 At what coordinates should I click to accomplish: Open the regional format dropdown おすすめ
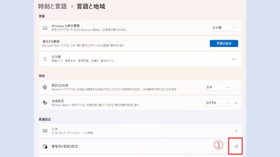coord(218,103)
